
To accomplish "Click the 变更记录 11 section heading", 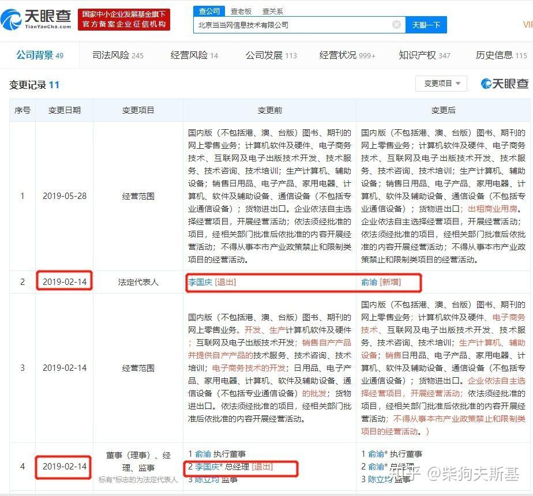I will [34, 85].
